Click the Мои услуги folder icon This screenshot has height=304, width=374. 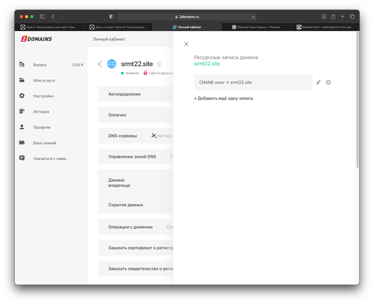pos(22,80)
